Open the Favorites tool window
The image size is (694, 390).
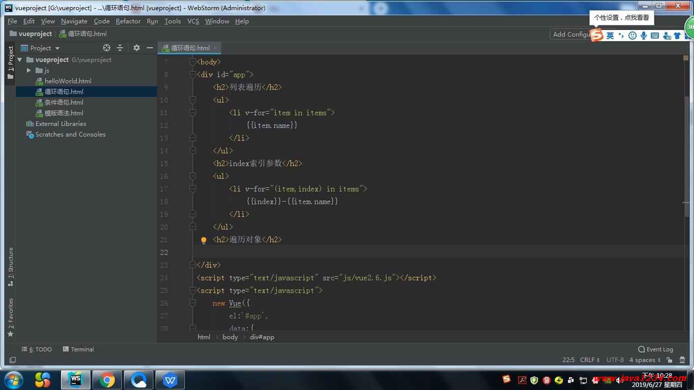(x=10, y=317)
